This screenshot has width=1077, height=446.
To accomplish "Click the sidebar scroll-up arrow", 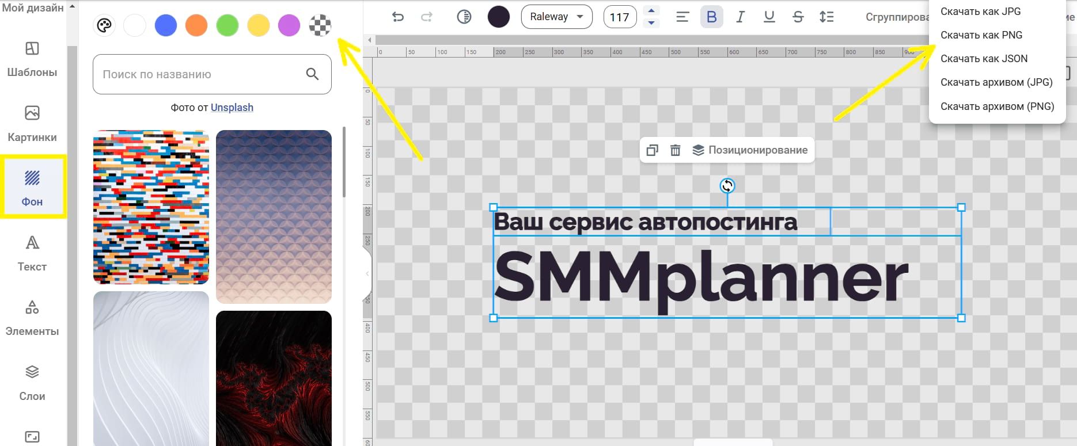I will [72, 6].
